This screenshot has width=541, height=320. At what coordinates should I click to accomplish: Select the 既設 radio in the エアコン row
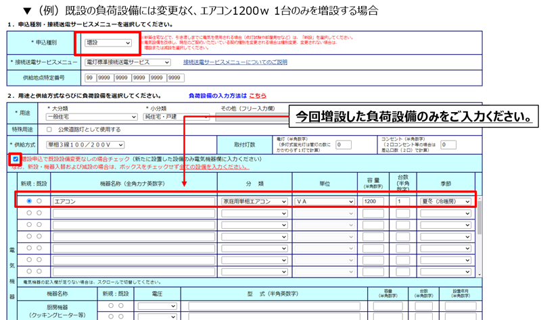pos(39,201)
